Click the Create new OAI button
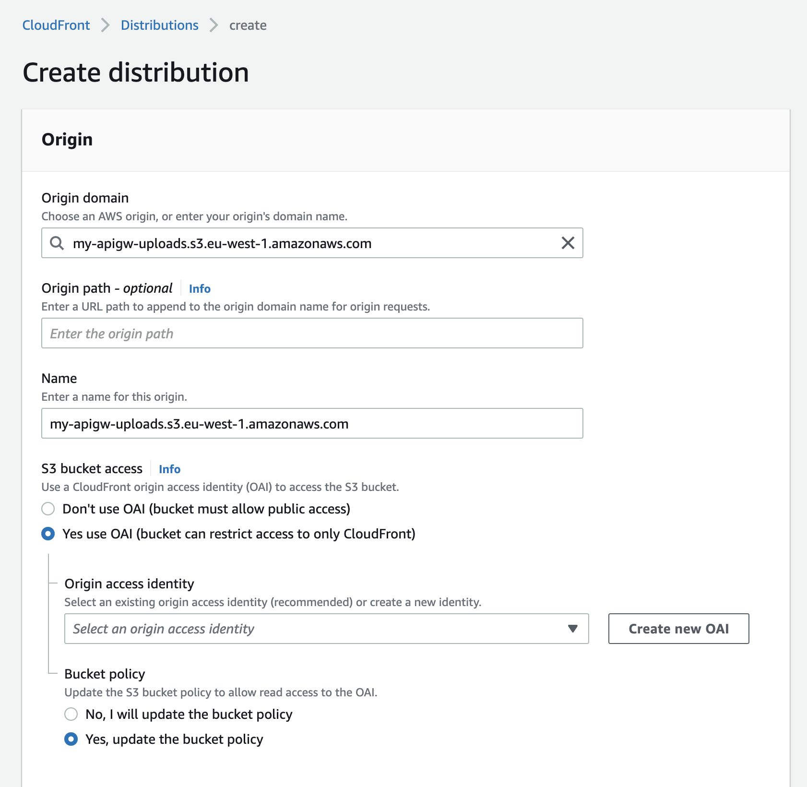The height and width of the screenshot is (787, 807). (x=678, y=629)
